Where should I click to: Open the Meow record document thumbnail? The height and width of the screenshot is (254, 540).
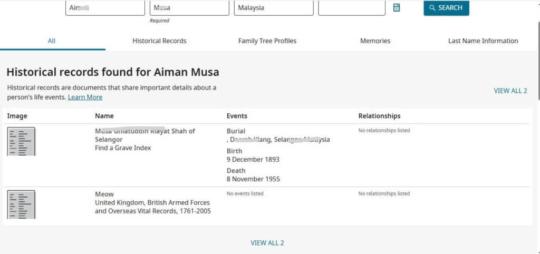tap(21, 204)
